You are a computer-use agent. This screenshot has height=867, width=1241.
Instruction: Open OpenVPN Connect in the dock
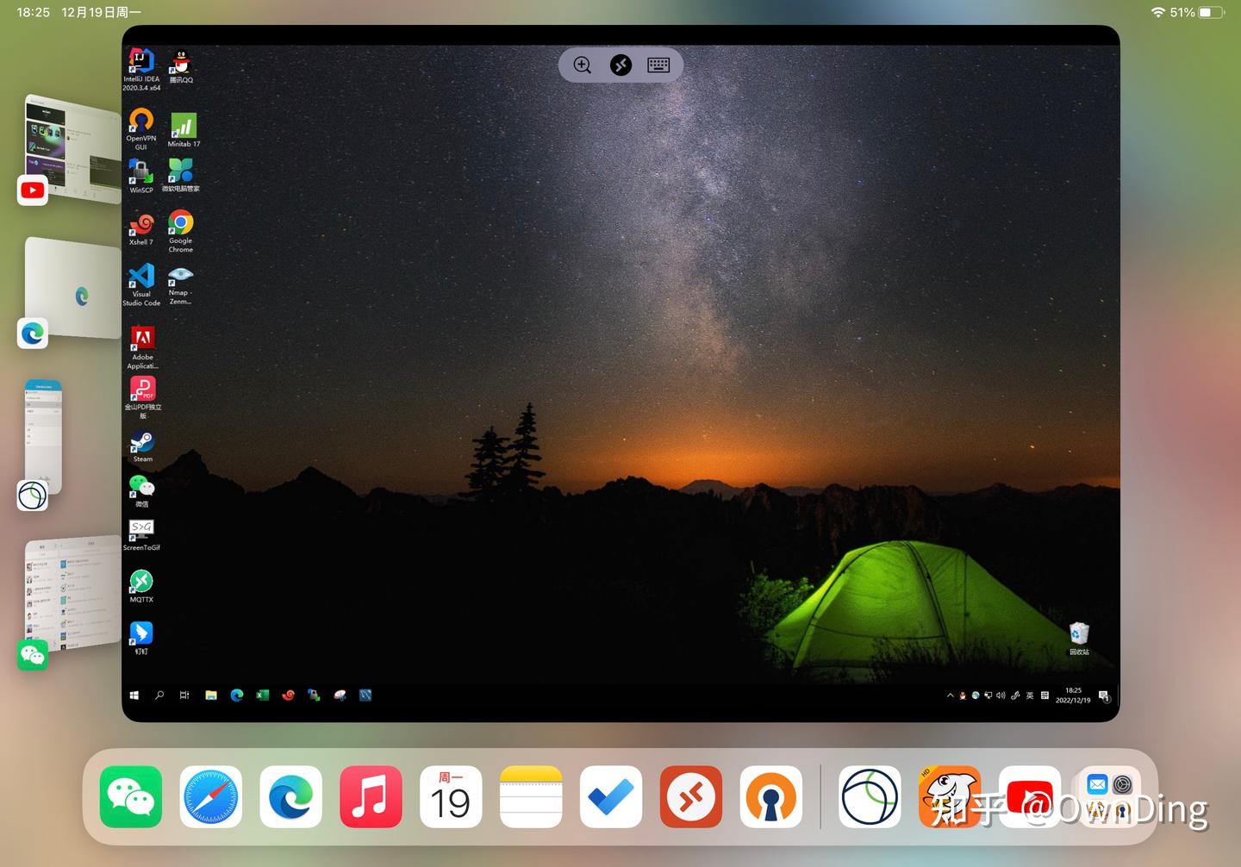[771, 797]
